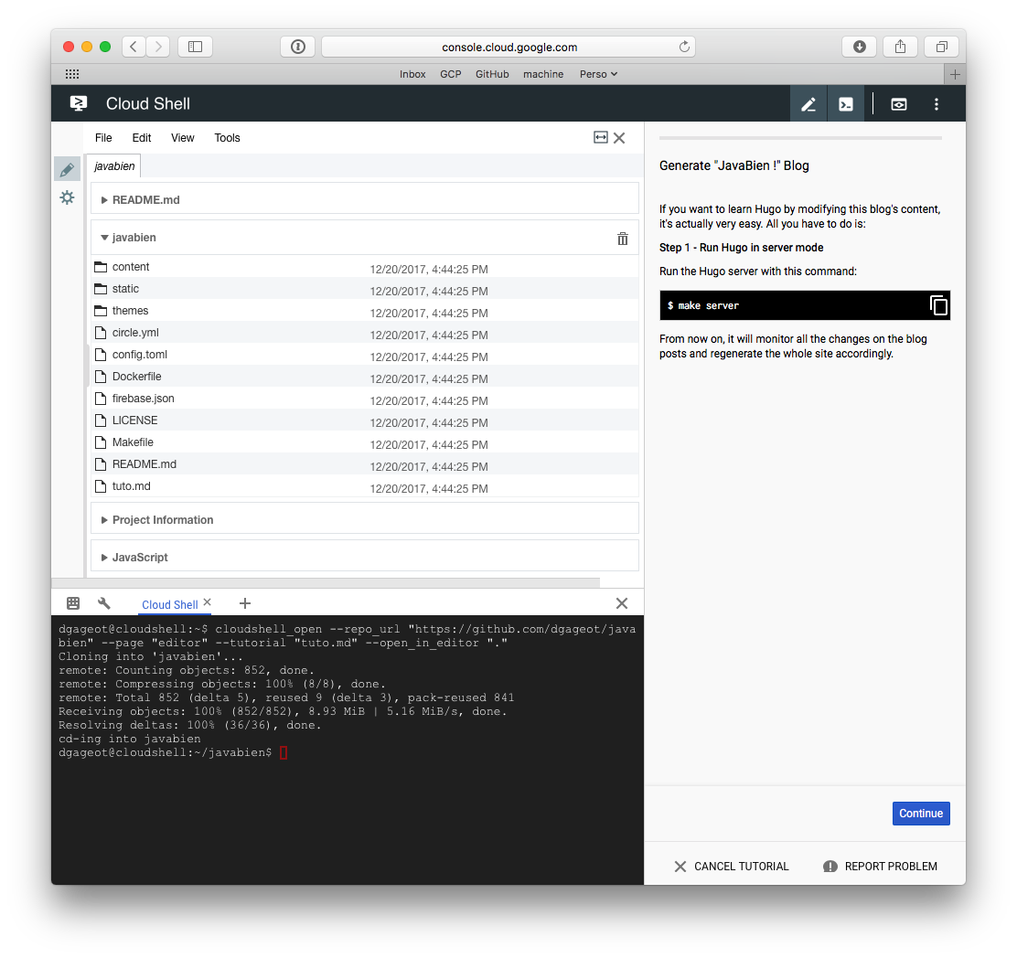Select the editor pencil icon in left sidebar
The width and height of the screenshot is (1017, 958).
[x=67, y=169]
